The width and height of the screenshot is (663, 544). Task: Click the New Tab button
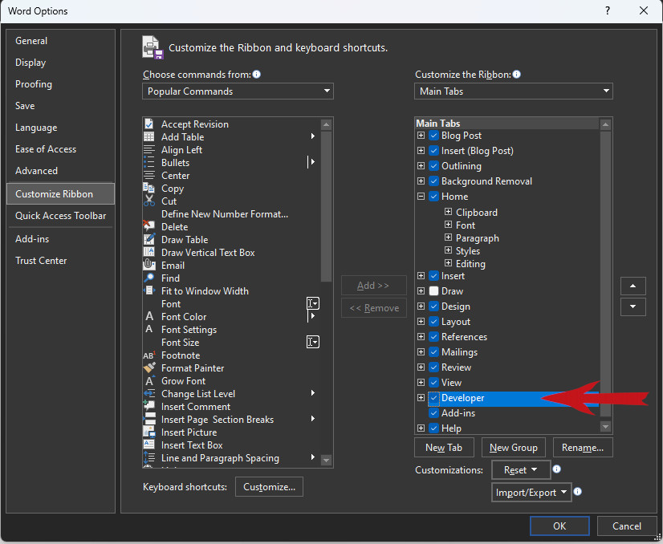(x=444, y=448)
